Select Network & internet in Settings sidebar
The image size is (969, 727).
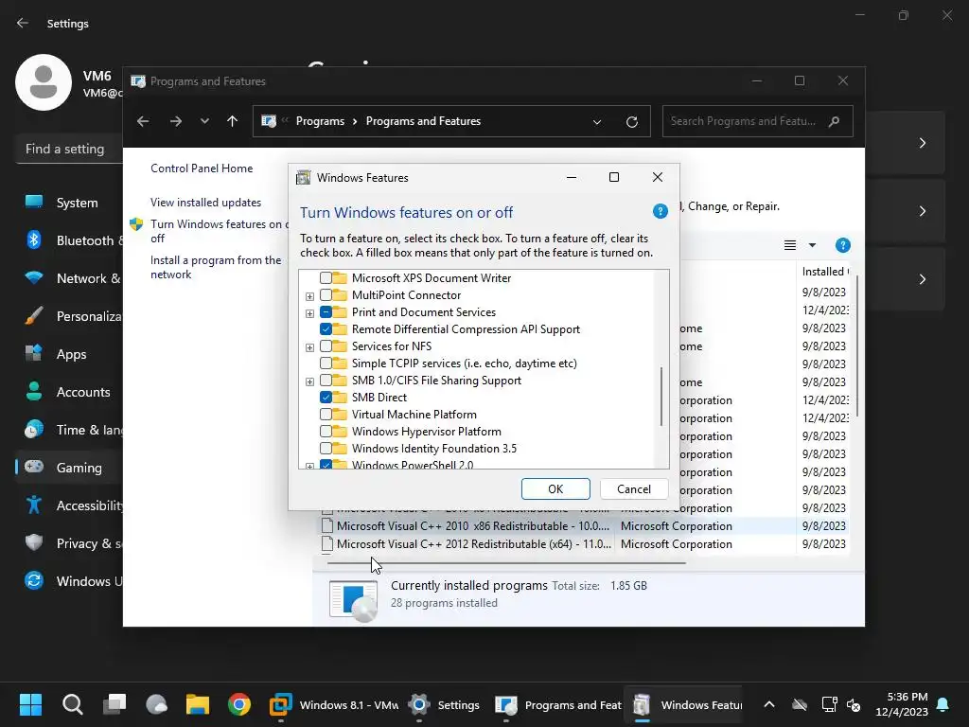click(x=70, y=278)
